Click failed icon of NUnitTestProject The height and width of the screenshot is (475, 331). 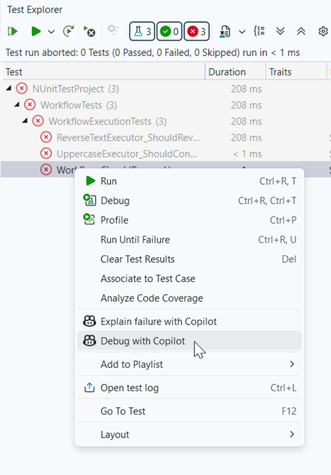tap(21, 89)
